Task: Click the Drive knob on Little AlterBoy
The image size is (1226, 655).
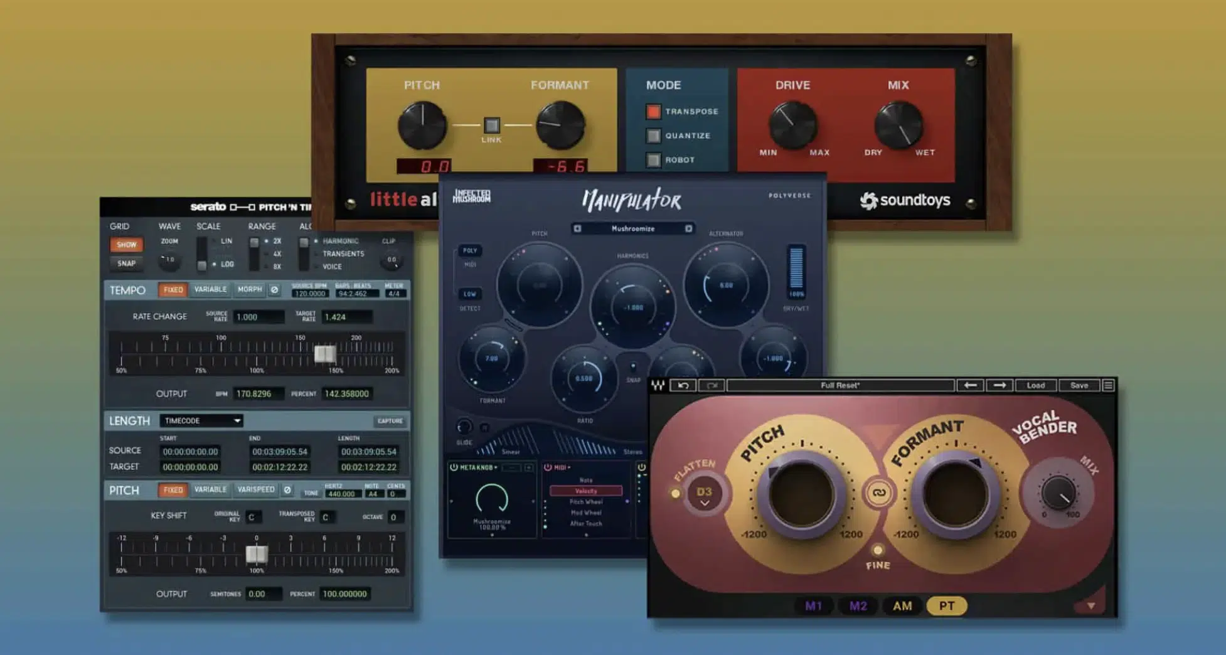Action: [793, 125]
